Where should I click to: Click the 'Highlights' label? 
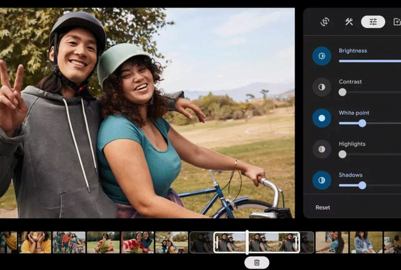click(x=352, y=144)
